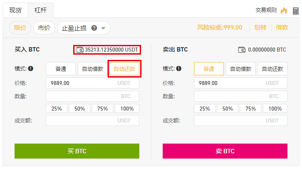Click the stop-limit help question mark icon

(94, 28)
